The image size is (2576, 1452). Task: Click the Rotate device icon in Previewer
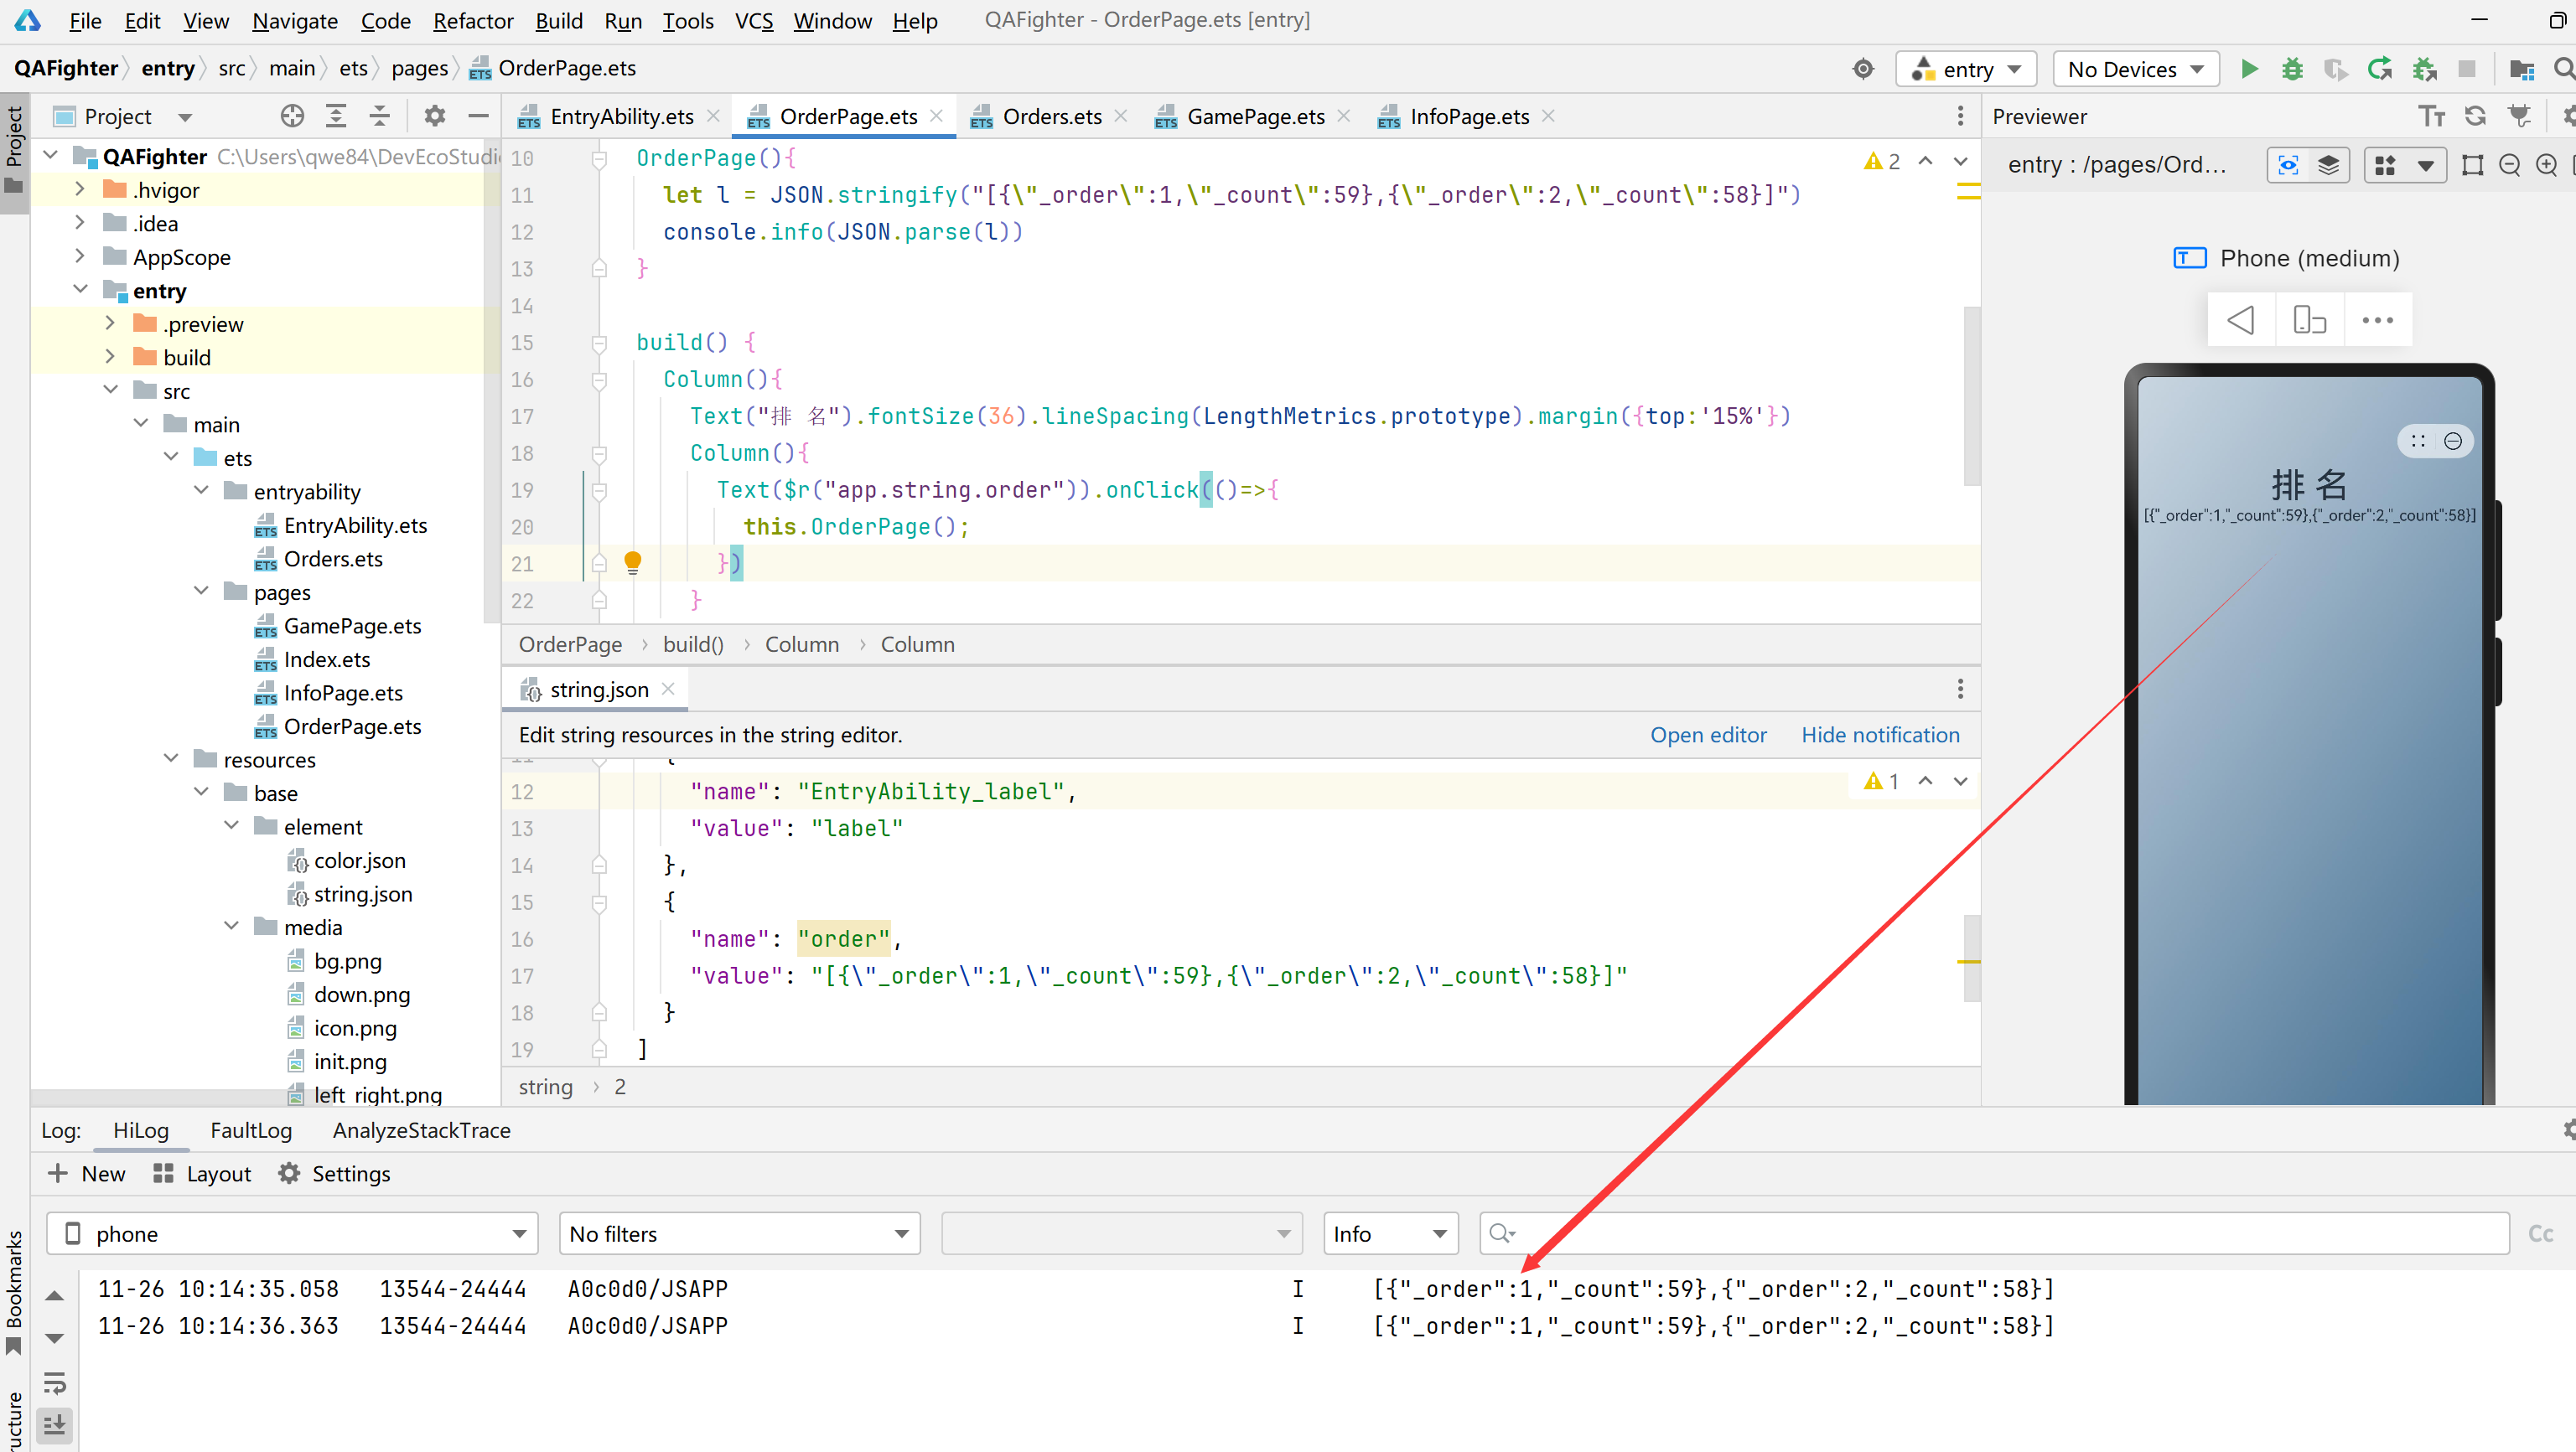coord(2309,320)
